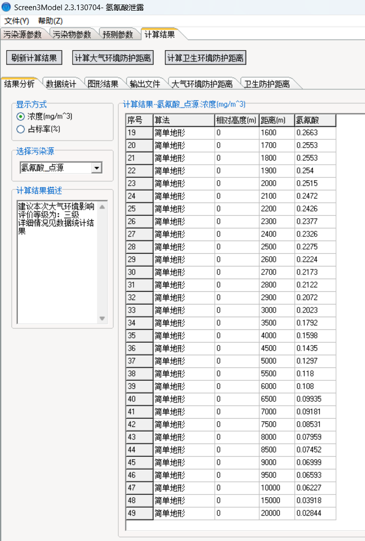Select the 浓度(mg/m^3) radio option

pos(44,116)
